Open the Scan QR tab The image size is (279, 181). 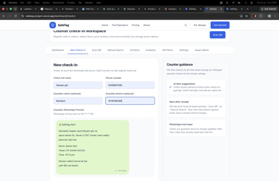(97, 50)
